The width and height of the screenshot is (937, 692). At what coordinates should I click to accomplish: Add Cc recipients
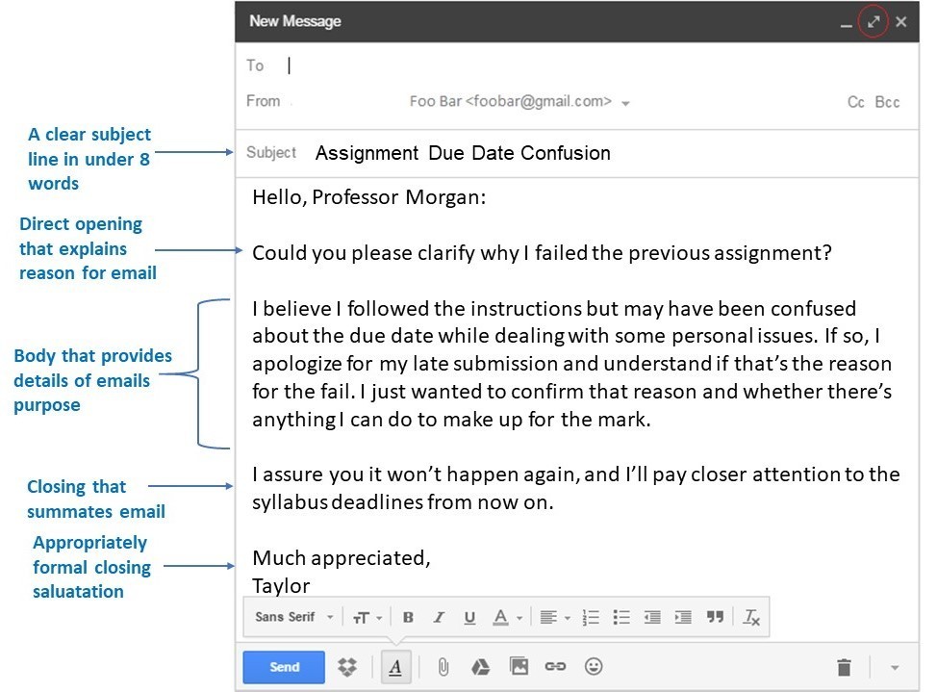pos(855,102)
